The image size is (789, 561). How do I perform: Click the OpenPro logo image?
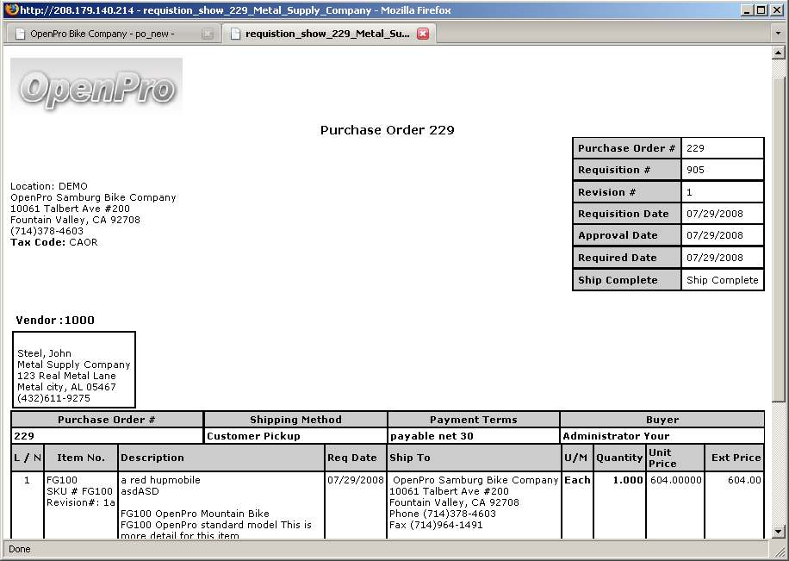[x=96, y=86]
